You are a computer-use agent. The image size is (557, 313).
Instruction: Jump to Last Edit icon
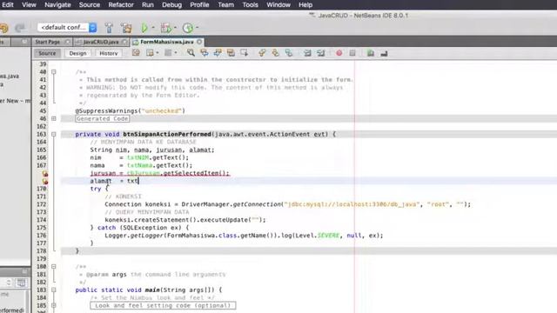pos(136,53)
